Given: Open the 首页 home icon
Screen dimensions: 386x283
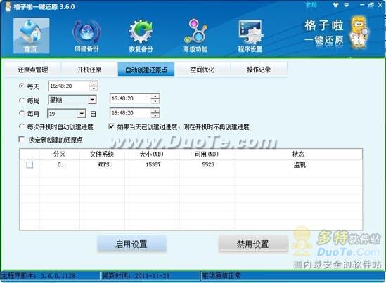Looking at the screenshot, I should (31, 36).
